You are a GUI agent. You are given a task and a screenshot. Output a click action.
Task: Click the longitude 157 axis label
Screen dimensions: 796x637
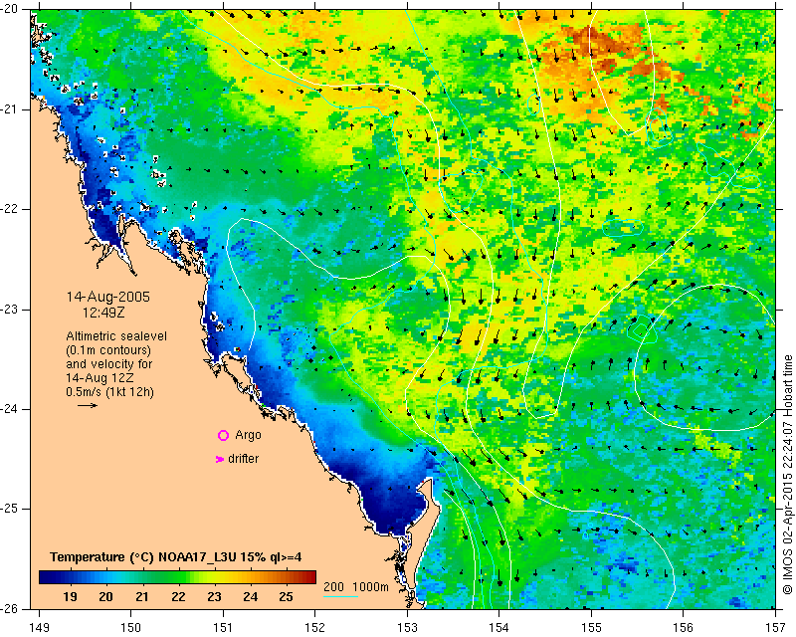(776, 628)
